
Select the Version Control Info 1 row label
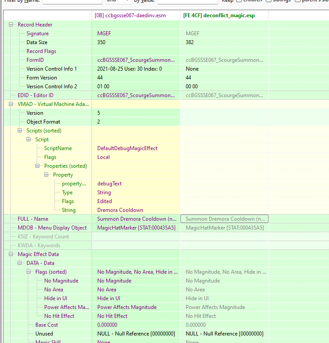pos(51,69)
